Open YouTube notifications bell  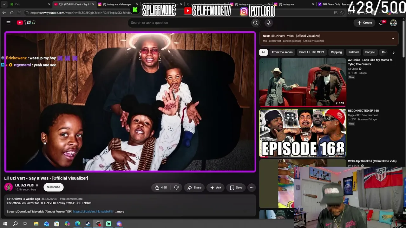point(382,23)
